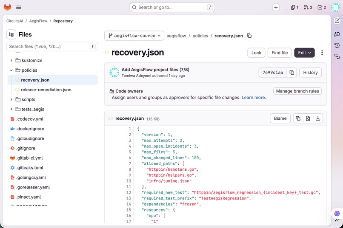
Task: Copy file path icon beside recovery.json
Action: [x=249, y=36]
